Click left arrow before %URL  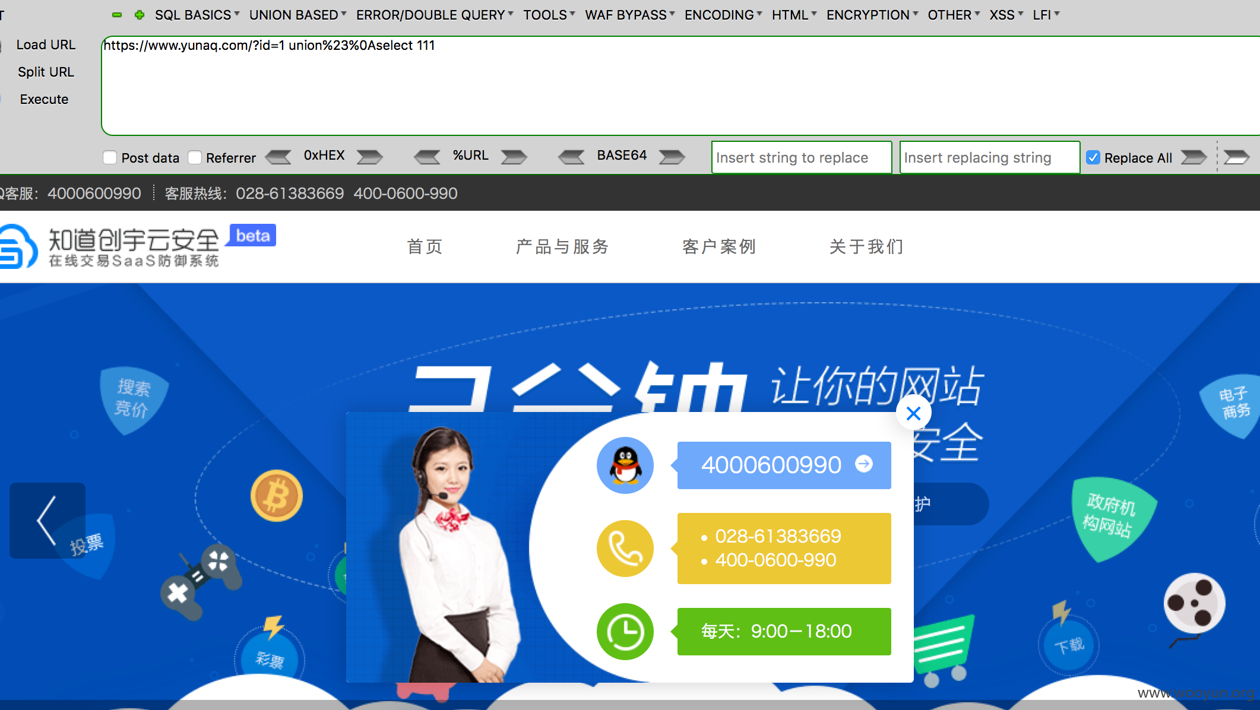[x=427, y=157]
